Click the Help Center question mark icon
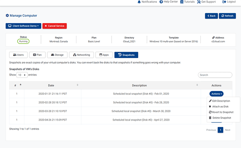This screenshot has width=241, height=148. (x=161, y=2)
